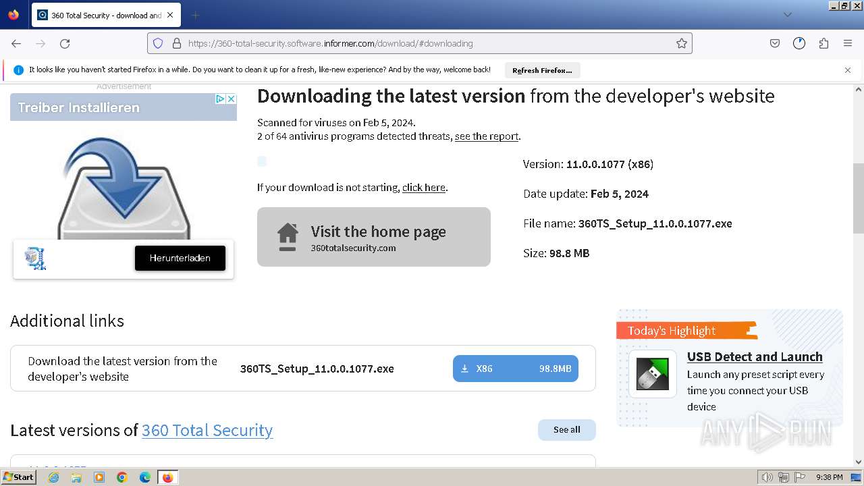Open the Windows Start menu
The height and width of the screenshot is (486, 864).
[19, 477]
